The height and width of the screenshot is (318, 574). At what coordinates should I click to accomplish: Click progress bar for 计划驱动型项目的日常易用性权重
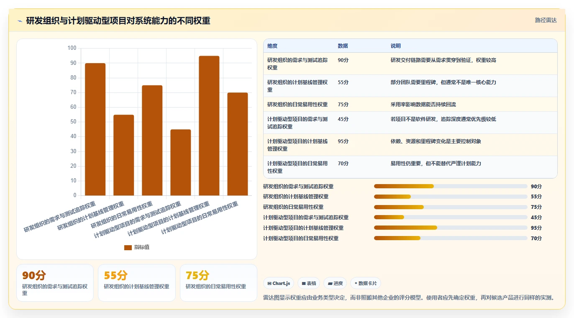coord(451,238)
